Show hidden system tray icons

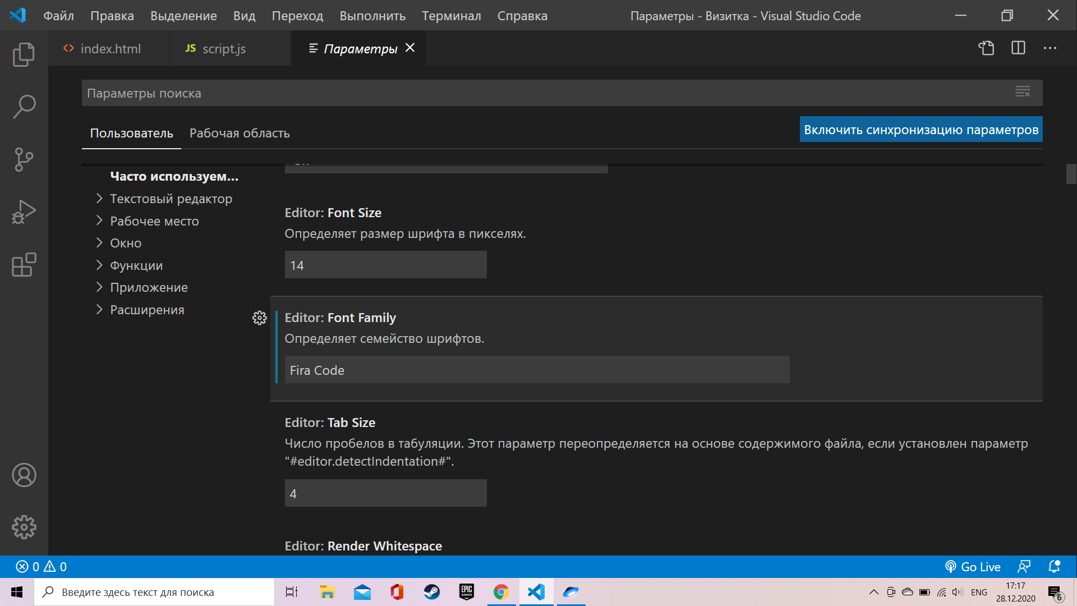pyautogui.click(x=874, y=592)
